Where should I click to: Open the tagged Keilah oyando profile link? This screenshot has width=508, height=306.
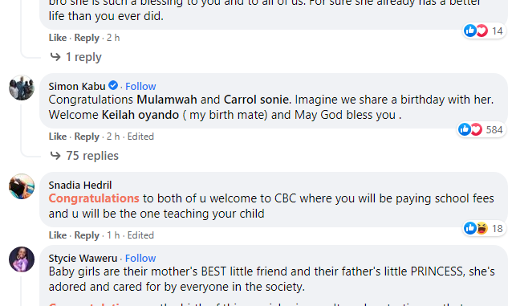[x=140, y=115]
